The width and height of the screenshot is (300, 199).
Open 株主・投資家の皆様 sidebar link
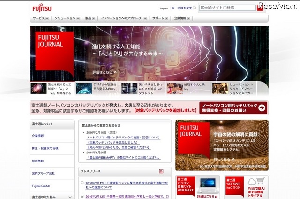point(45,148)
